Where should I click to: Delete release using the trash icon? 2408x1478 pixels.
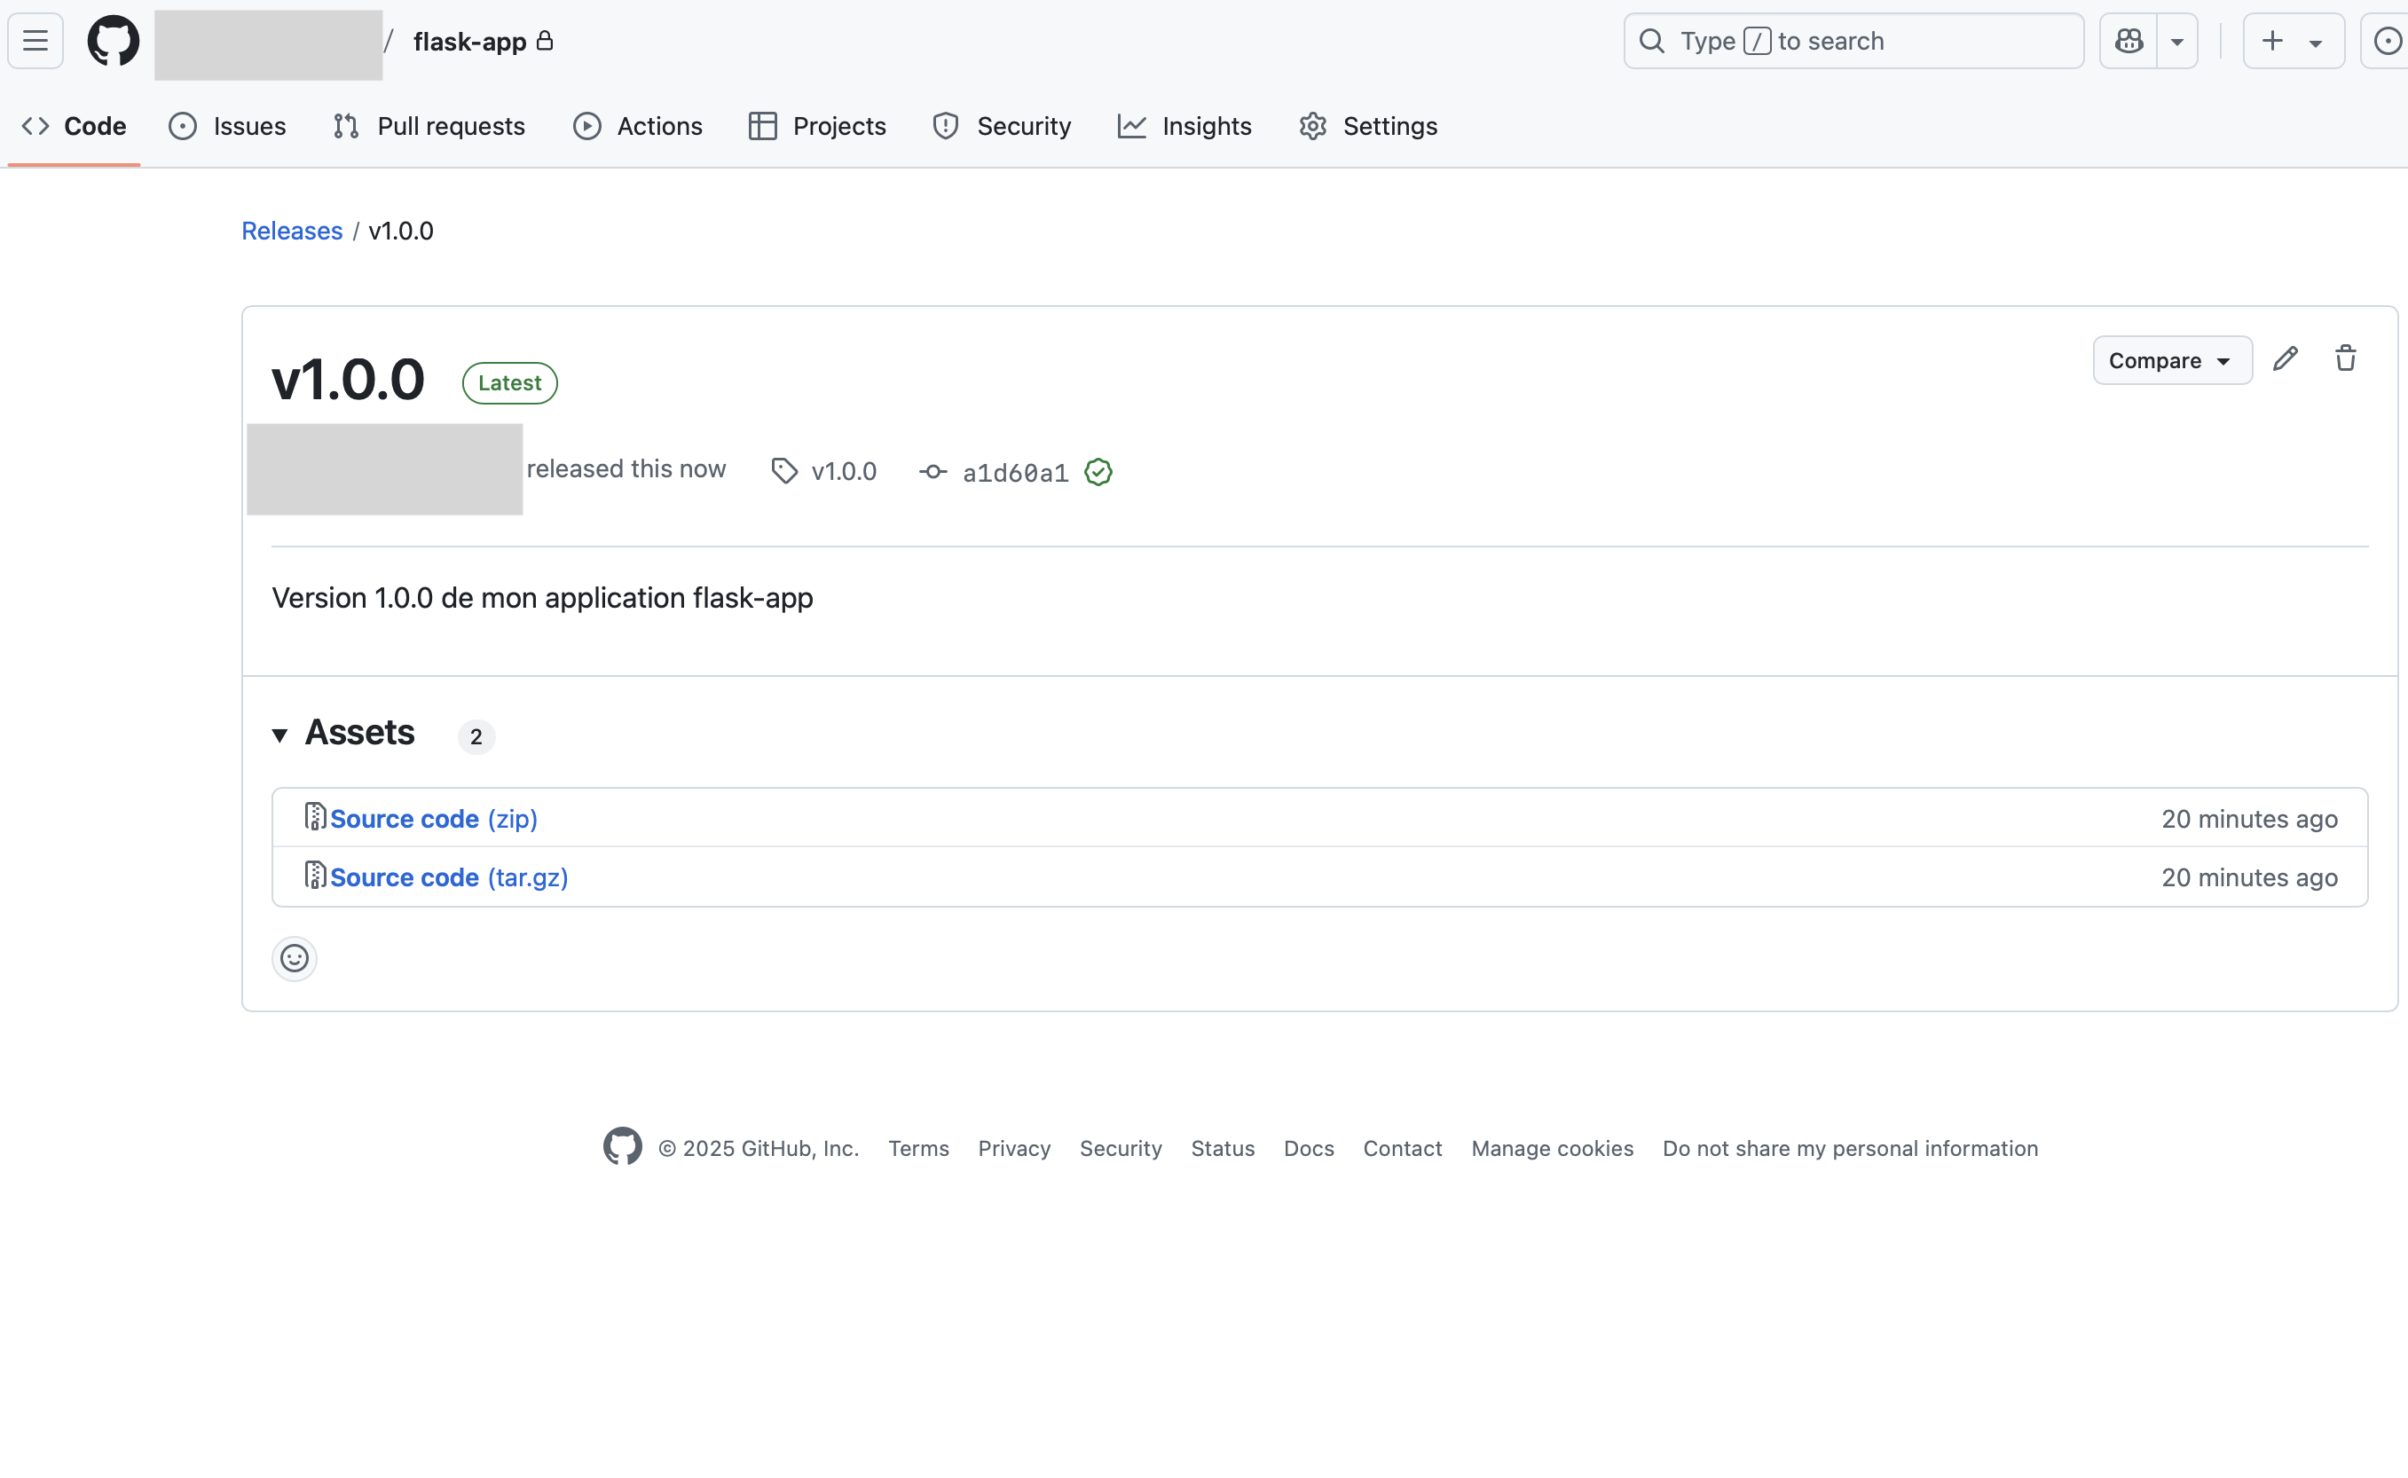pyautogui.click(x=2345, y=358)
